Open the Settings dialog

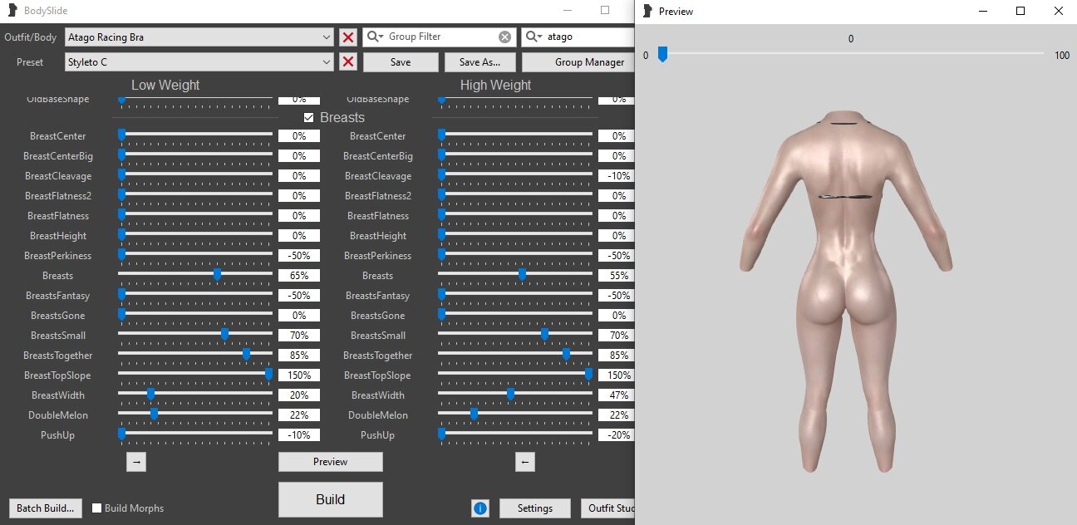tap(535, 508)
